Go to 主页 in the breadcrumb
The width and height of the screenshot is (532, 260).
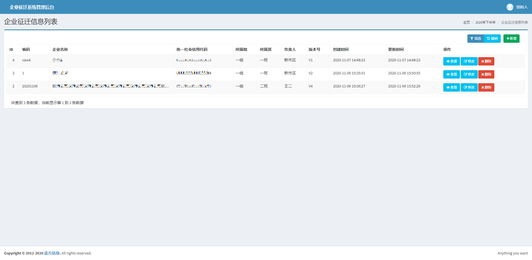click(466, 22)
